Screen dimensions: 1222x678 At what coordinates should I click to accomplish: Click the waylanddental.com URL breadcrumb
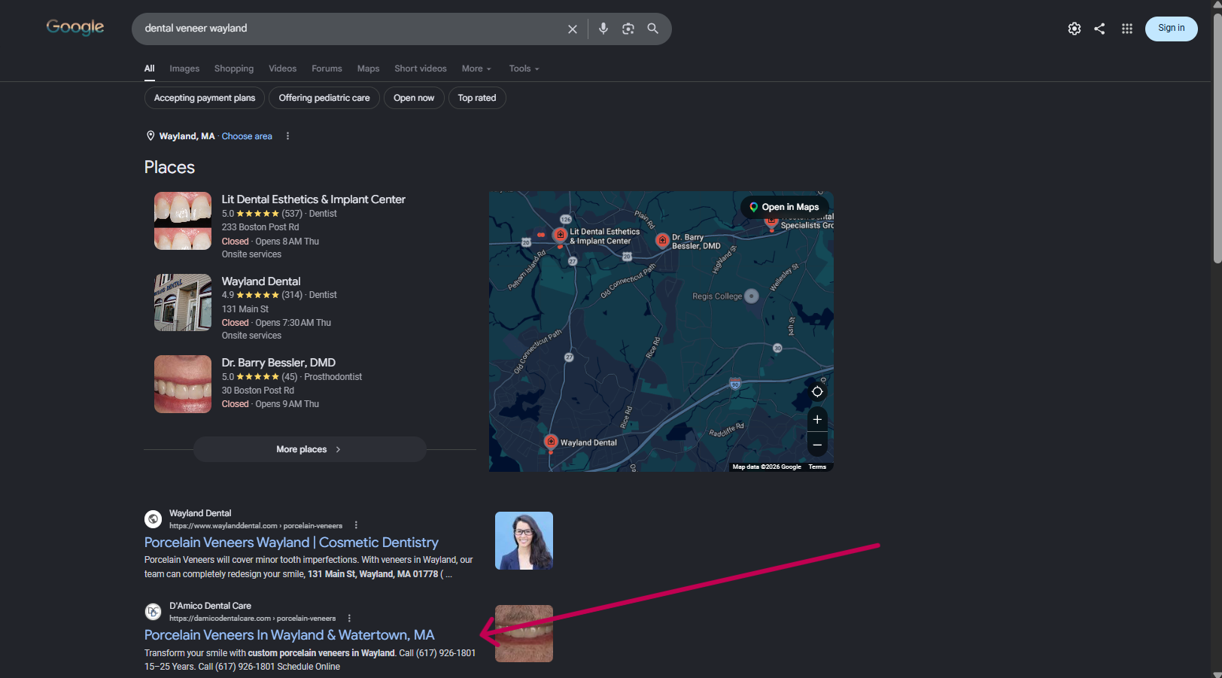pyautogui.click(x=256, y=526)
